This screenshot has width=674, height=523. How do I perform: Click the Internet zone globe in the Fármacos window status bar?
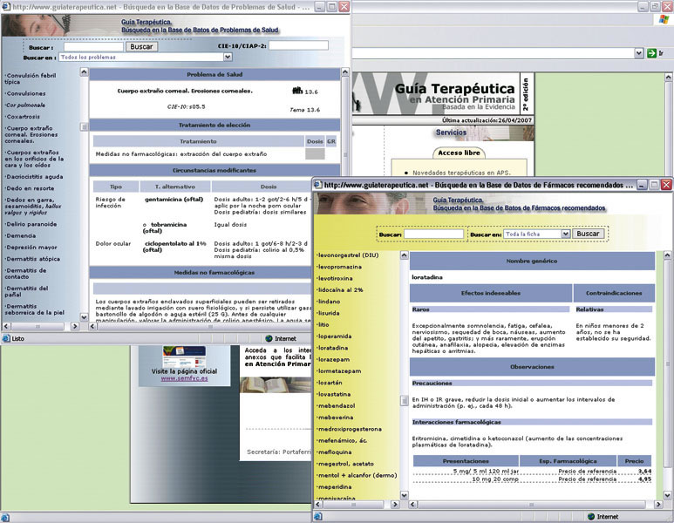591,517
